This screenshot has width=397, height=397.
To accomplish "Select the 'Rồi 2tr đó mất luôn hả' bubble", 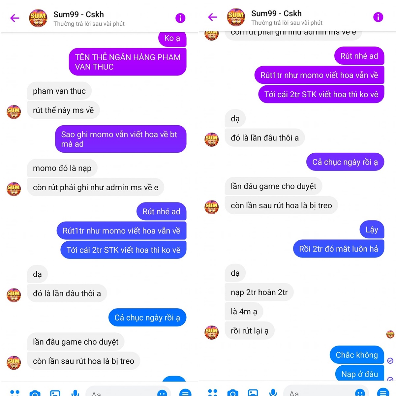I will tap(339, 249).
